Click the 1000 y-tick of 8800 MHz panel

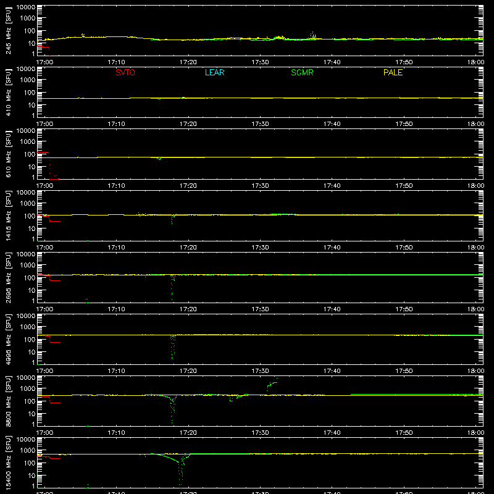coord(28,388)
